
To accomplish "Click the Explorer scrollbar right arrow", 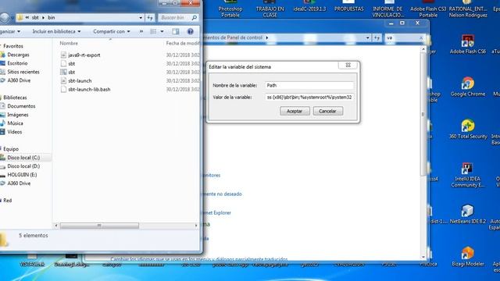I will click(196, 226).
